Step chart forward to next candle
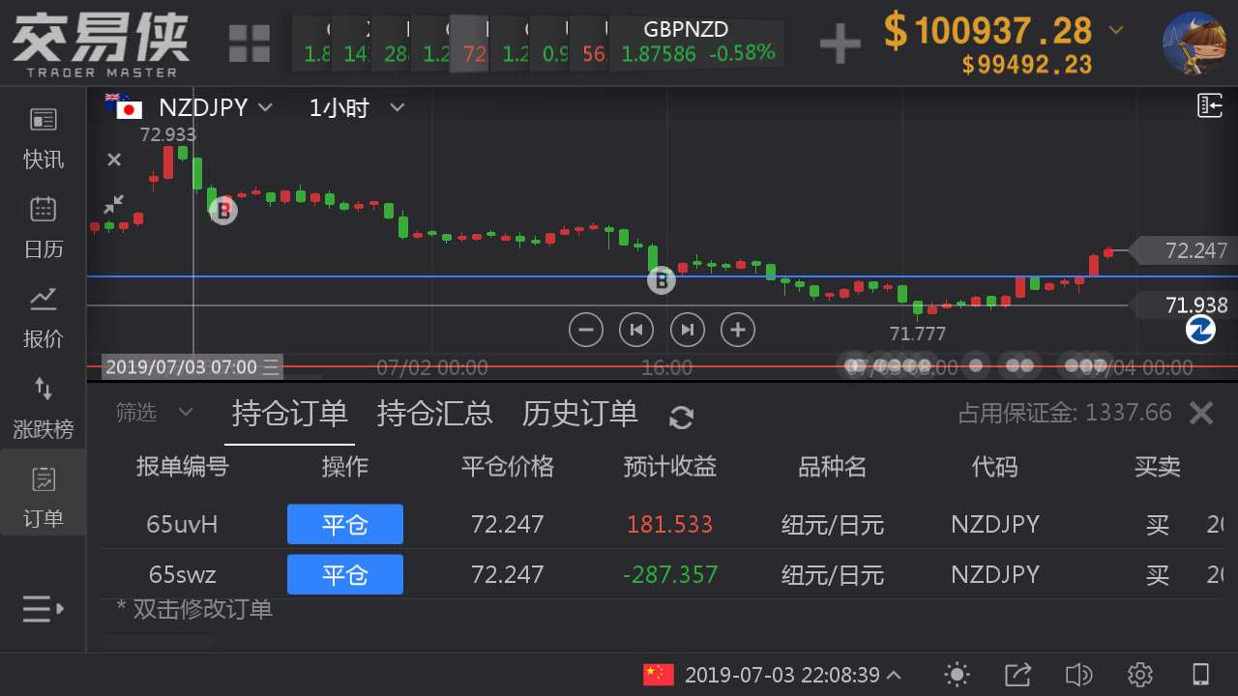1238x696 pixels. point(687,330)
